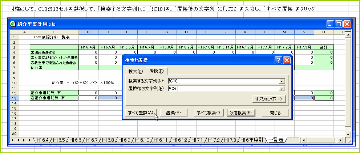
Task: Select column C header
Action: click(x=88, y=32)
